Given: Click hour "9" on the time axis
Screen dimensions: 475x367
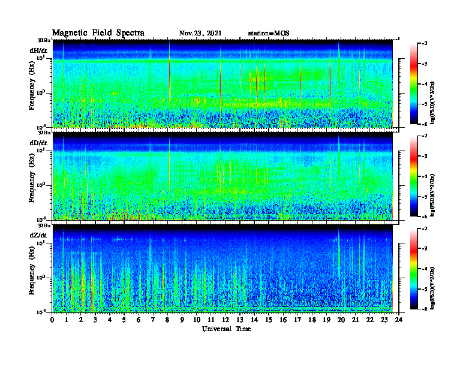Looking at the screenshot, I should tap(182, 320).
